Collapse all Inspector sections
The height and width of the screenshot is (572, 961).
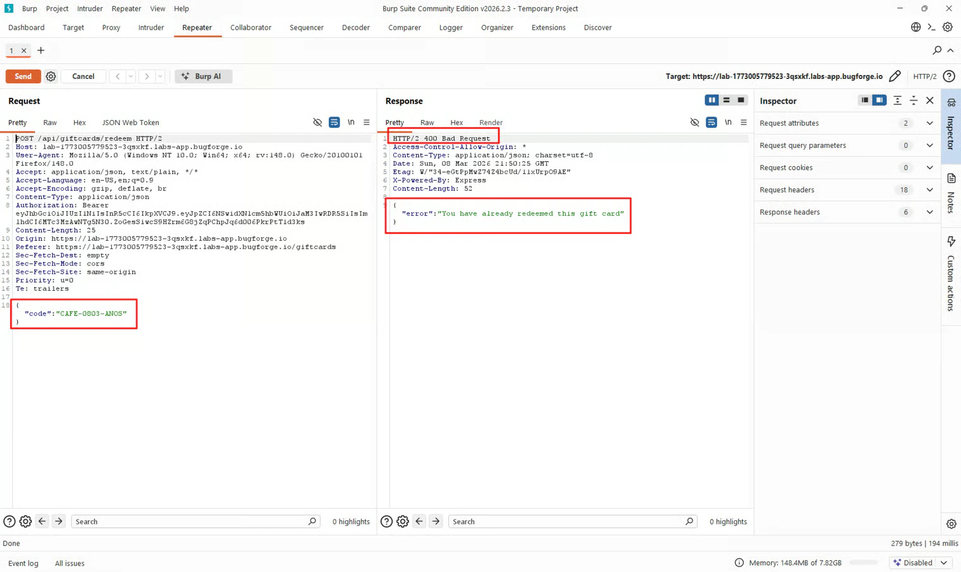point(914,100)
